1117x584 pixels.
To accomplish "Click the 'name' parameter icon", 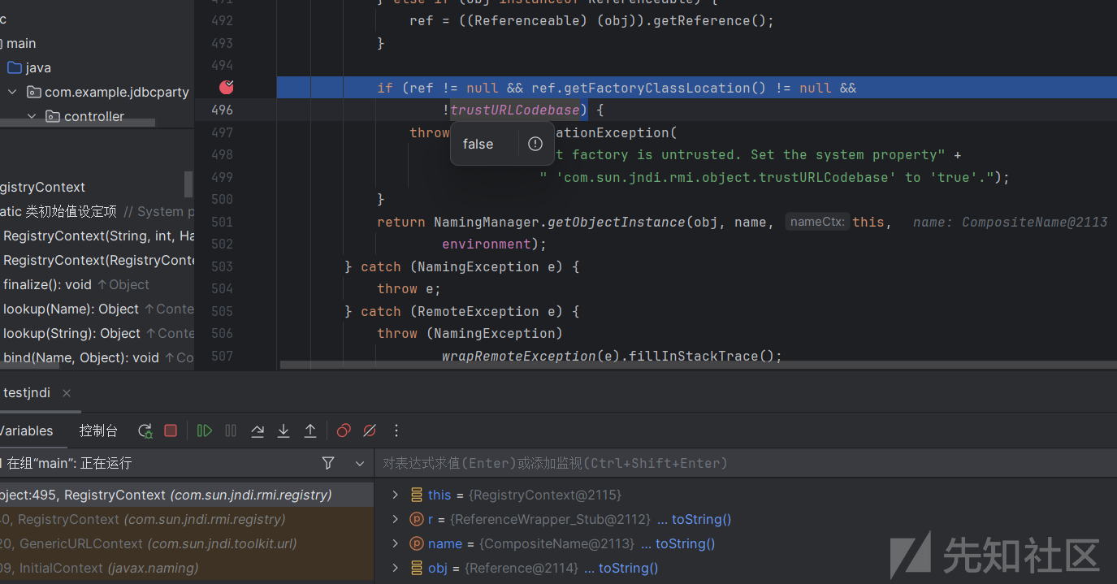I will [417, 543].
